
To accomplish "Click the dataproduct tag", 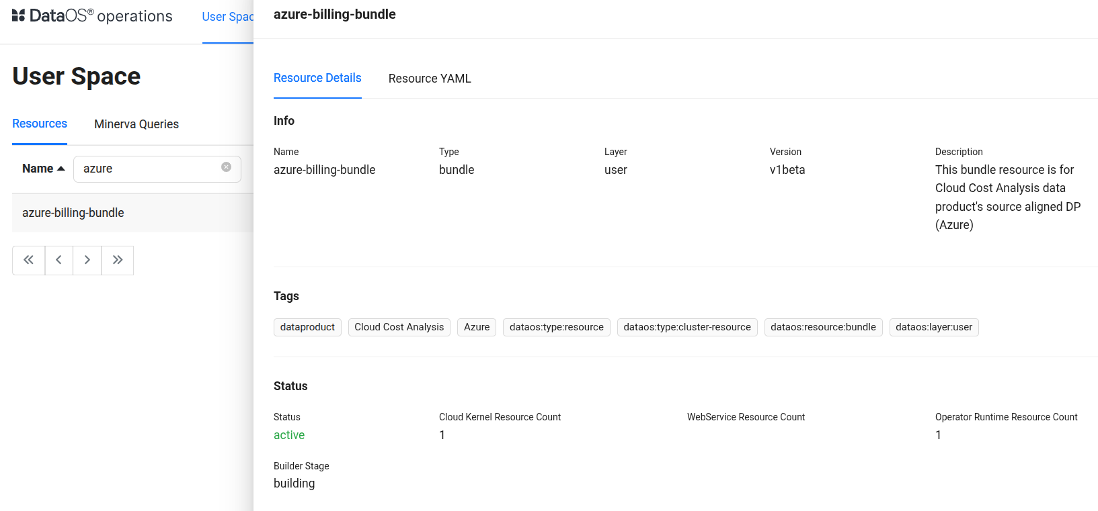I will click(307, 327).
